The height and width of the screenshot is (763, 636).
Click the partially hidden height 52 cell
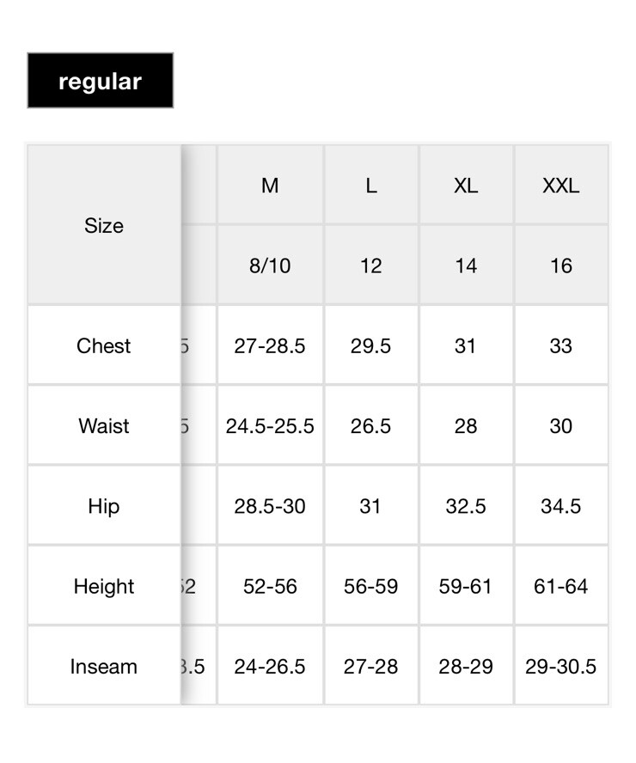tap(198, 586)
